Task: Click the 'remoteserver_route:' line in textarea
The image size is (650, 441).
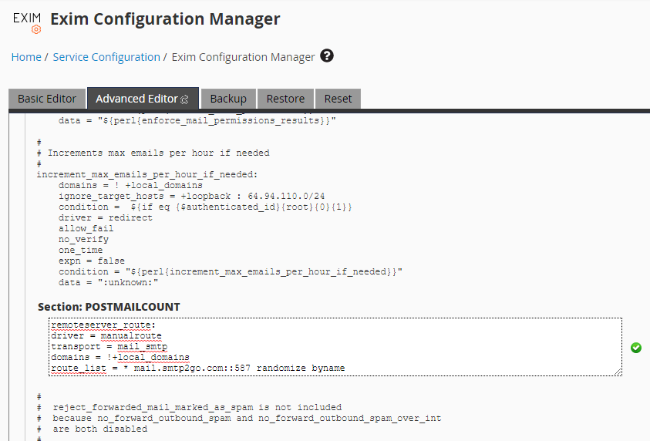Action: [103, 325]
